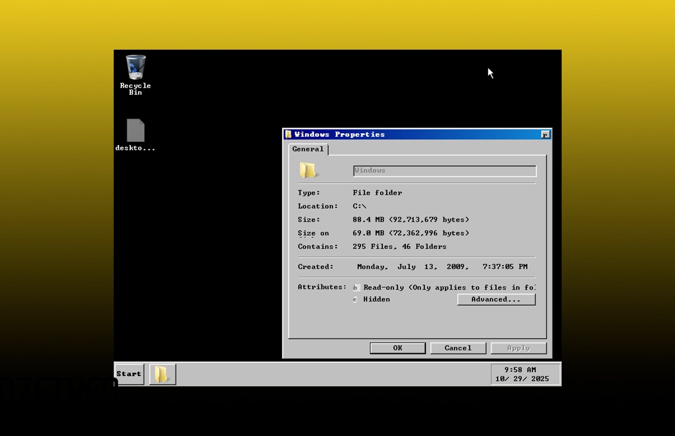Open the Advanced attributes dialog
The height and width of the screenshot is (436, 675).
(496, 300)
